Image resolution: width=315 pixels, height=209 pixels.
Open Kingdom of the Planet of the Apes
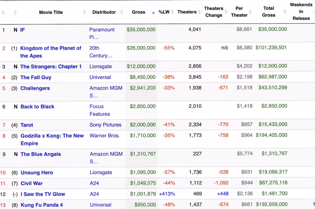point(51,52)
